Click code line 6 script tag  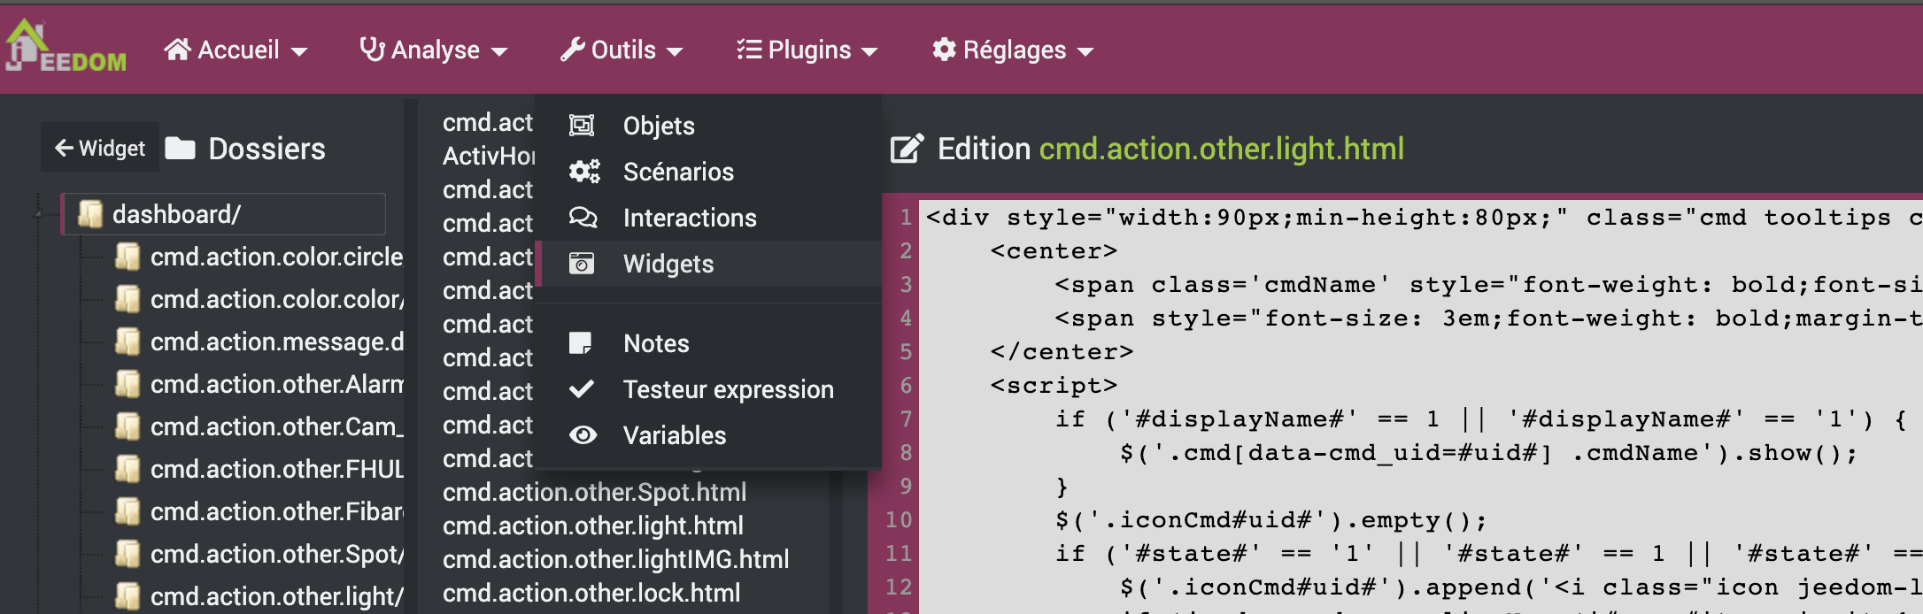[1054, 386]
